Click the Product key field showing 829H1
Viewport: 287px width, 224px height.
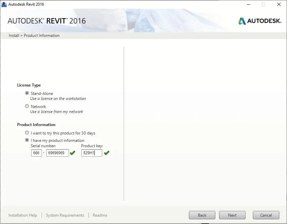[91, 153]
